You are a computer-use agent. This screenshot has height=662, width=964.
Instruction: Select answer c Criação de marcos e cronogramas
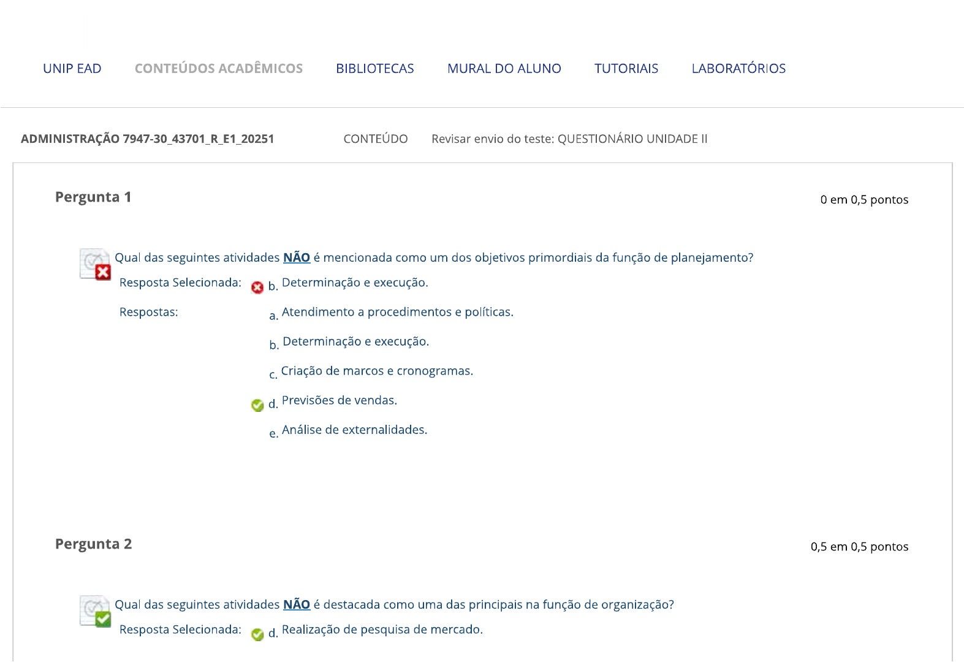tap(377, 371)
